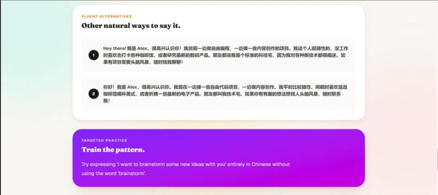Click the 'TARGETED PRACTICE' label

[104, 140]
